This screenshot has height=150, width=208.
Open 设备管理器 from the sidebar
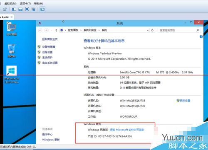(49, 47)
